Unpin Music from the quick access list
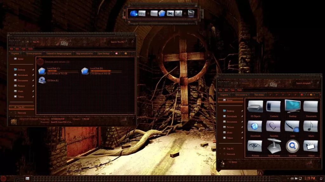This screenshot has width=325, height=182. click(32, 91)
